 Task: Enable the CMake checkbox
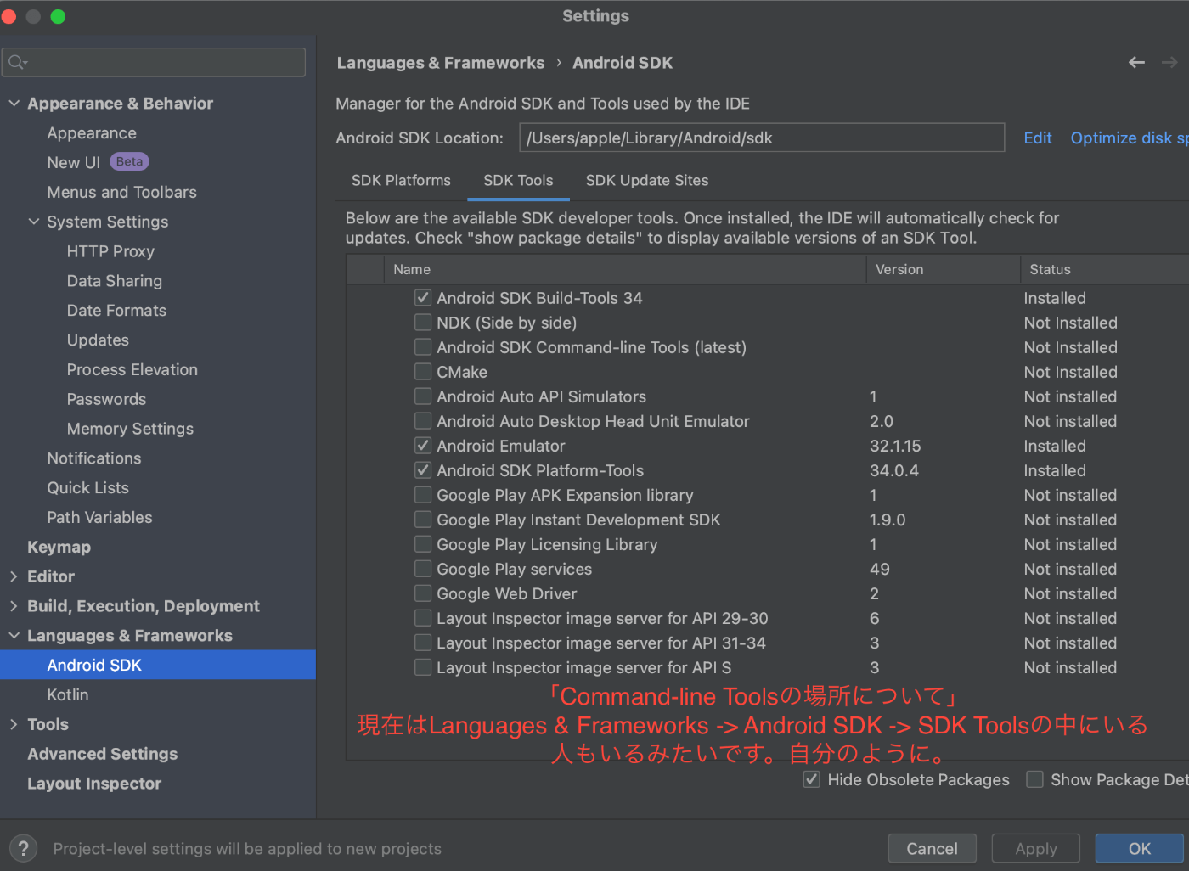point(423,372)
